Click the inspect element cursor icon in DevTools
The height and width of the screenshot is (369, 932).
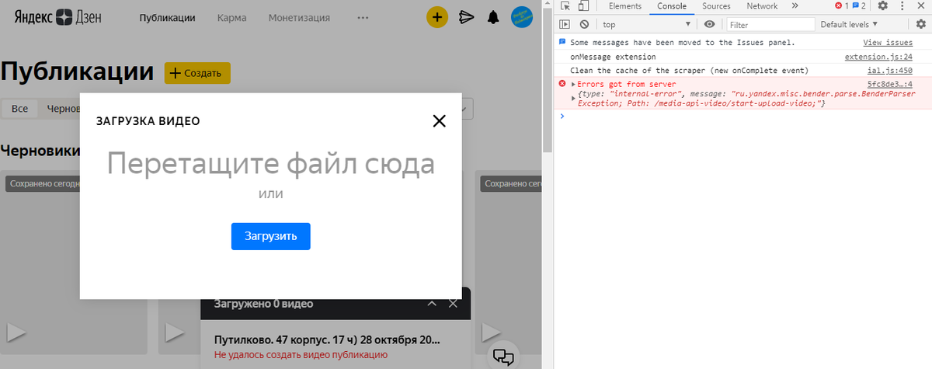click(565, 6)
